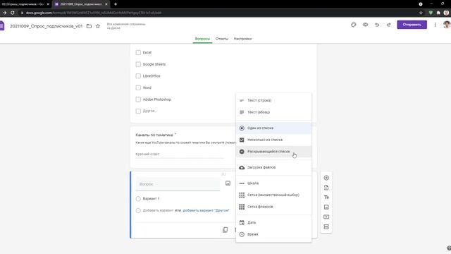Choose Один из списка question type
Image resolution: width=451 pixels, height=254 pixels.
pyautogui.click(x=273, y=128)
